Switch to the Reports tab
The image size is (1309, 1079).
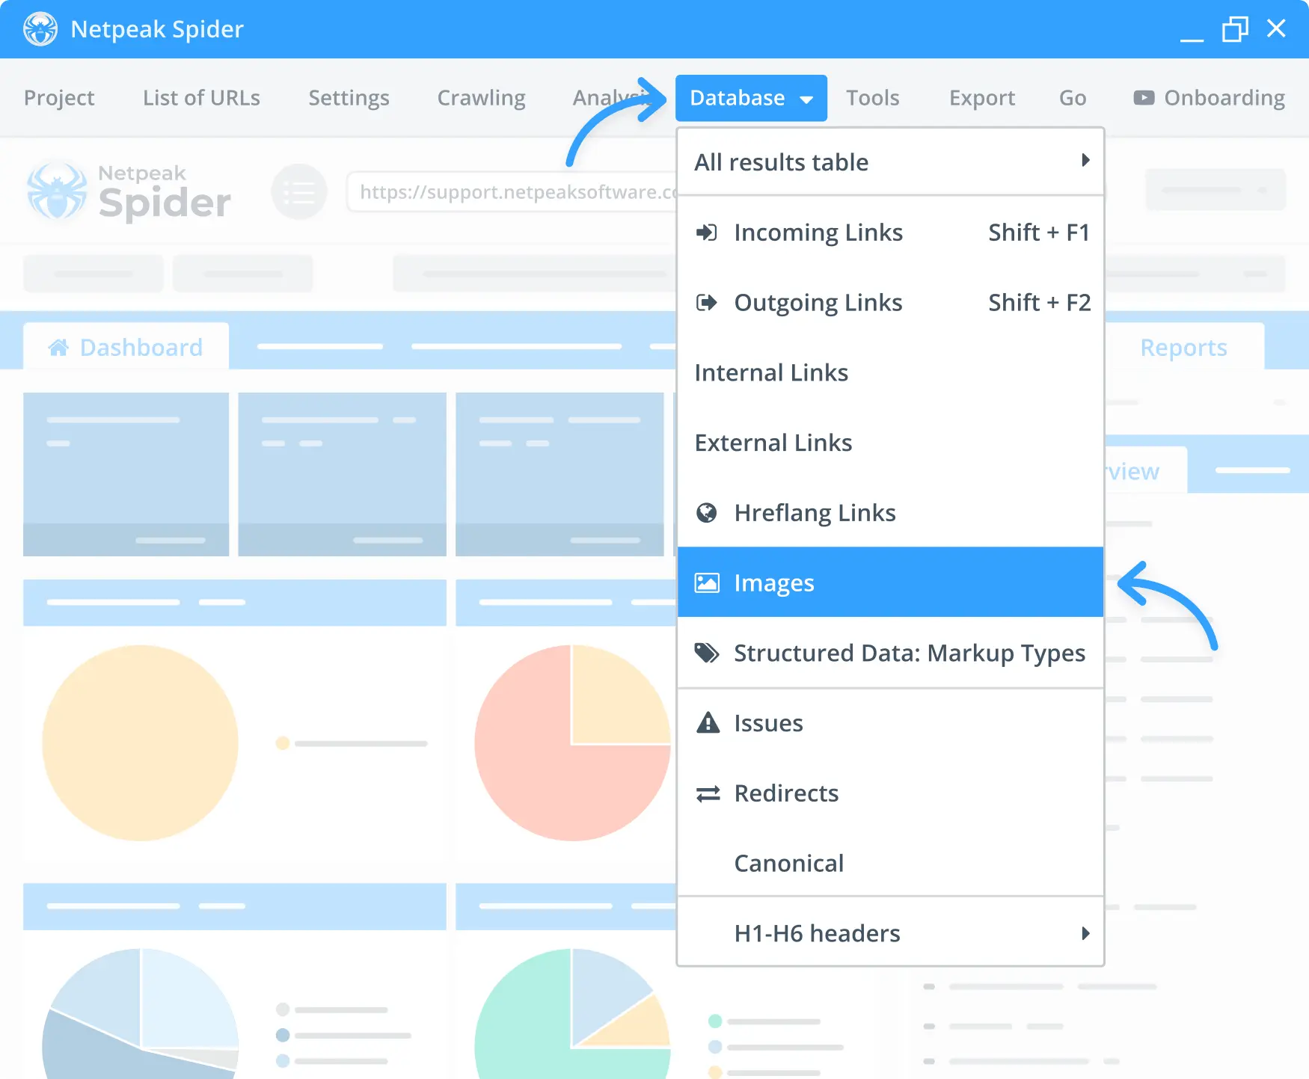click(1183, 347)
